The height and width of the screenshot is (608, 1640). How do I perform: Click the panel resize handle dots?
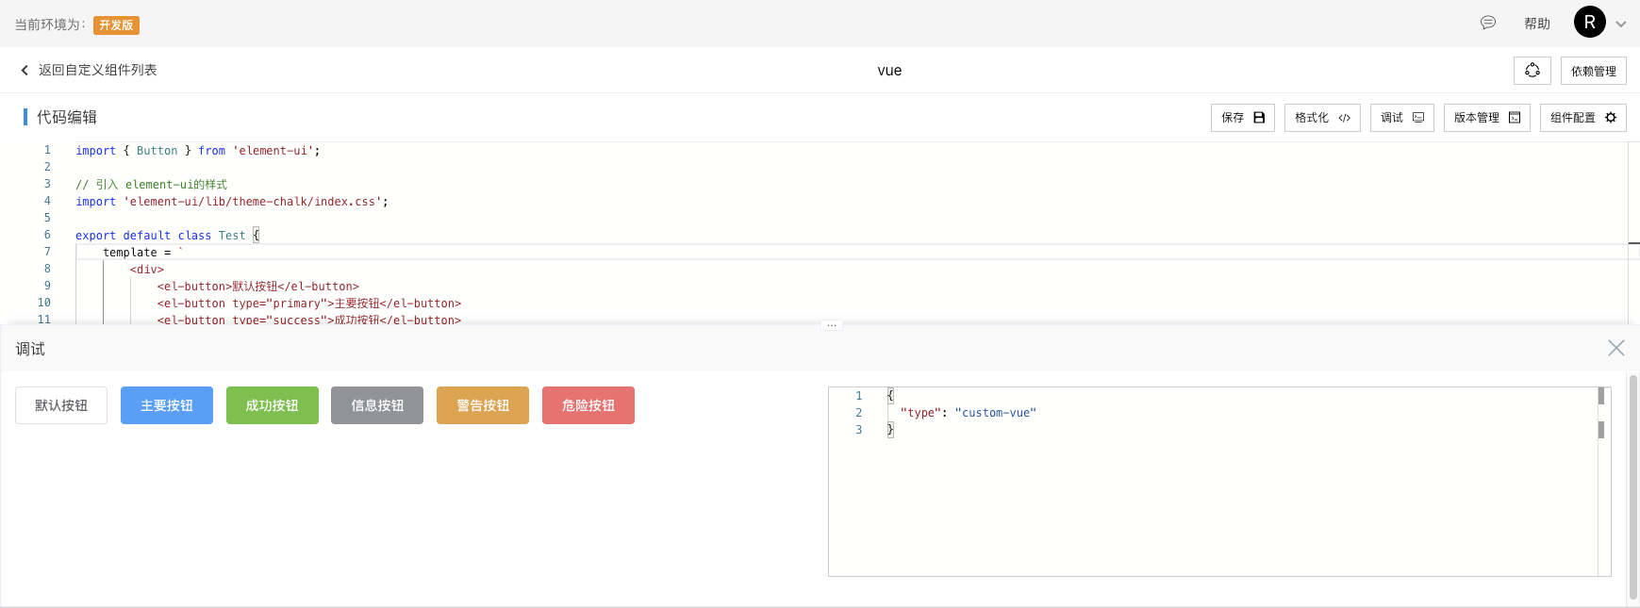(x=832, y=325)
